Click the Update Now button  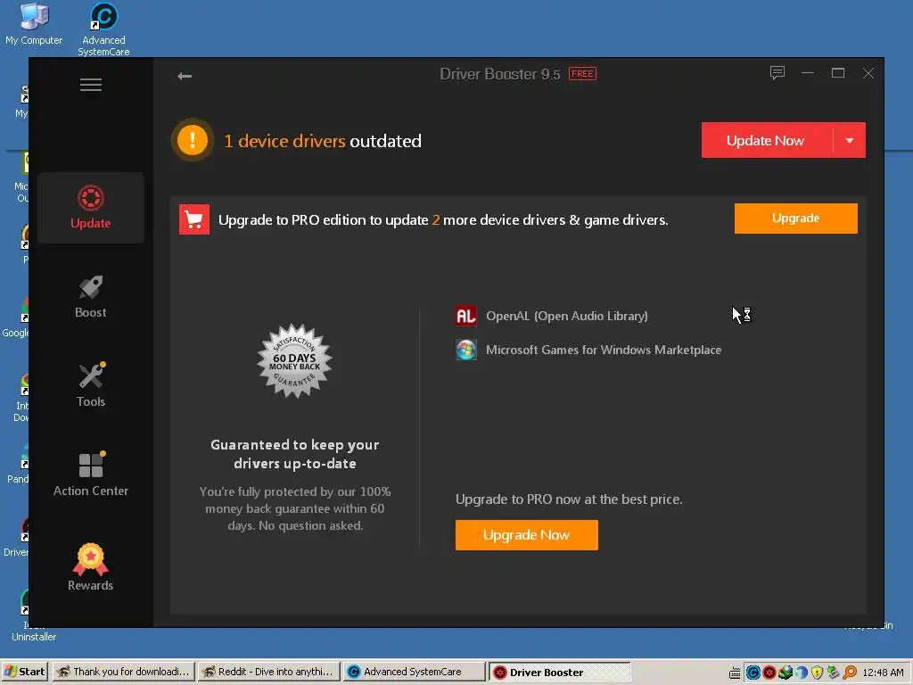[x=766, y=140]
